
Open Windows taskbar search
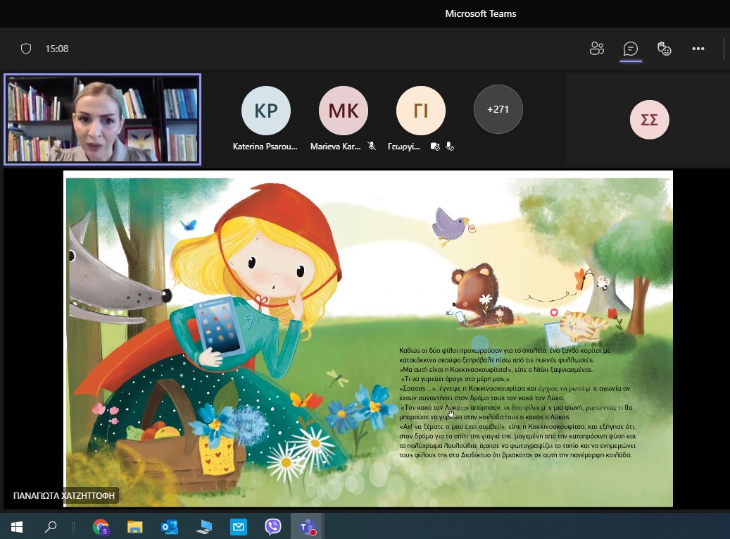[50, 527]
